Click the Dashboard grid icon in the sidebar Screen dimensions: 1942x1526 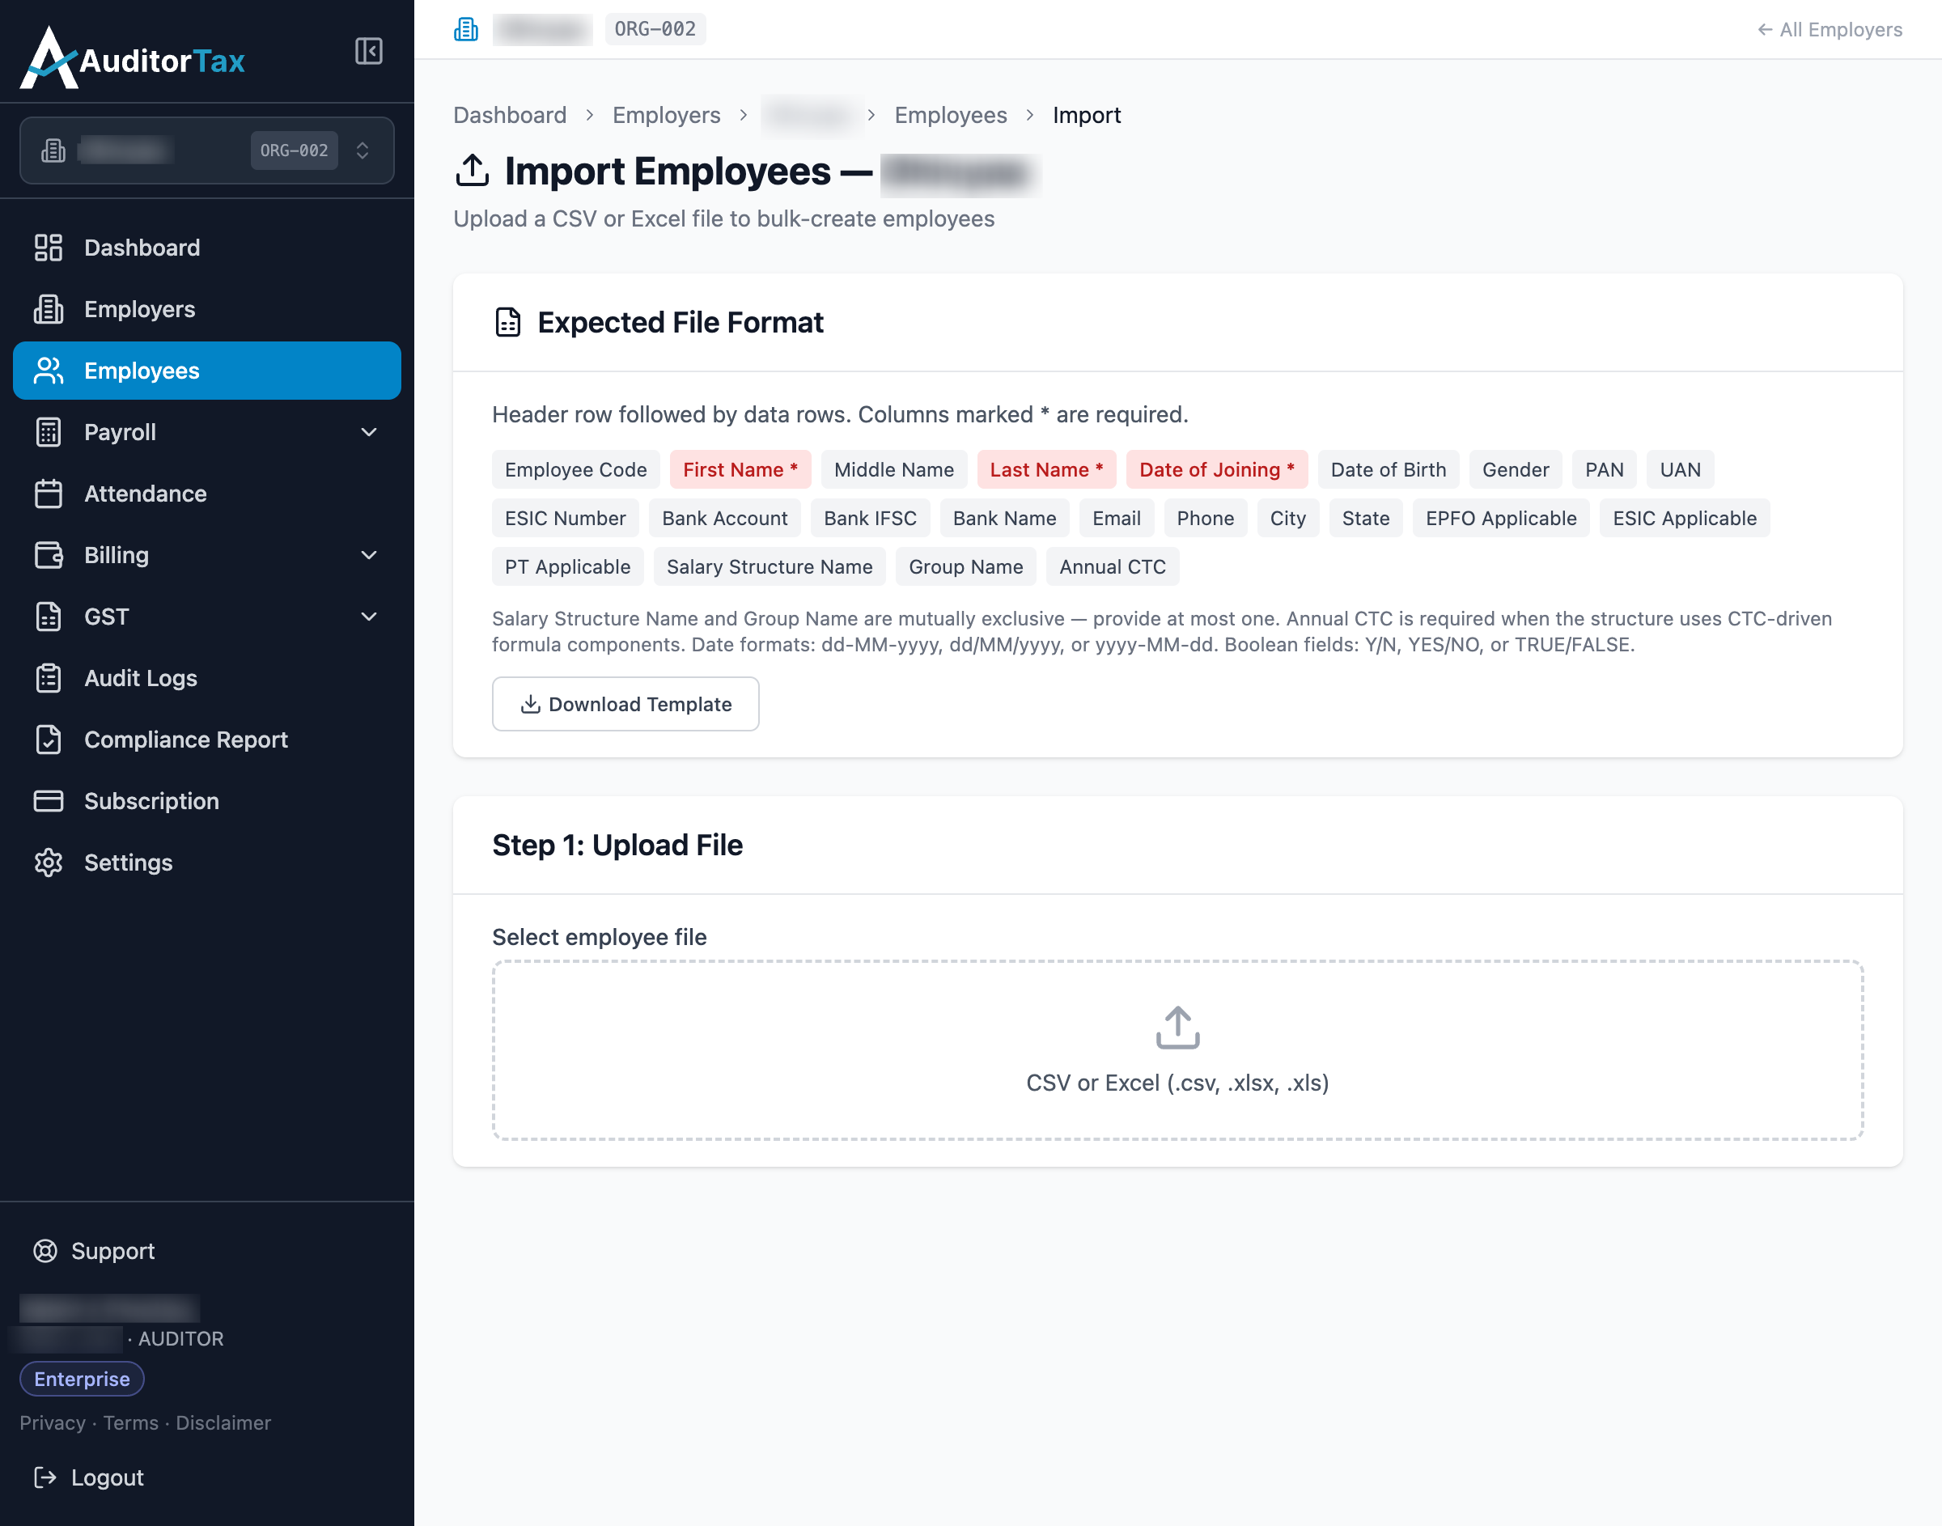(49, 248)
